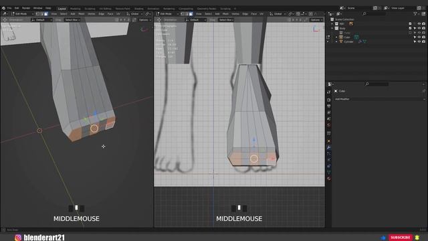Click the Blender logo in menu bar
Viewport: 428px width, 241px height.
tap(3, 8)
